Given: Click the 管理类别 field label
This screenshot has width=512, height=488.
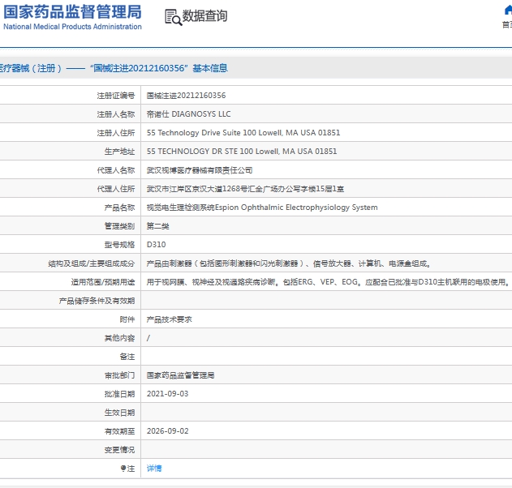Looking at the screenshot, I should [x=119, y=226].
